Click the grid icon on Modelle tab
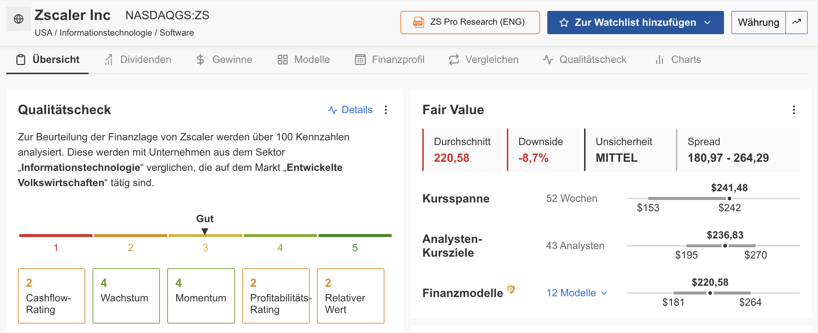Viewport: 818px width, 333px height. coord(282,60)
